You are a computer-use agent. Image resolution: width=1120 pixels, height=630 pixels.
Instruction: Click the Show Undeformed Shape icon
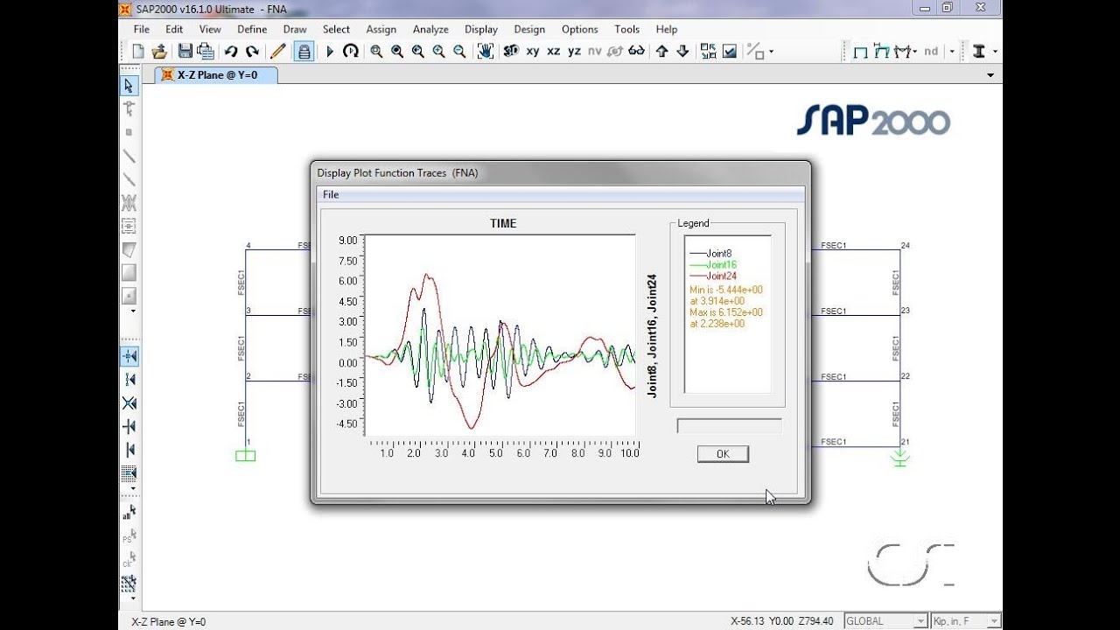point(861,52)
